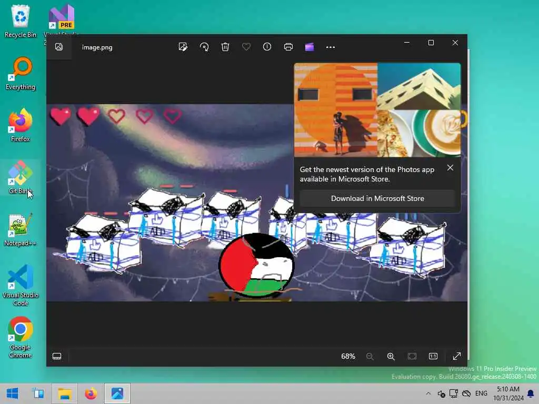Viewport: 539px width, 404px height.
Task: Click the tray icon left of ENG
Action: pyautogui.click(x=466, y=393)
